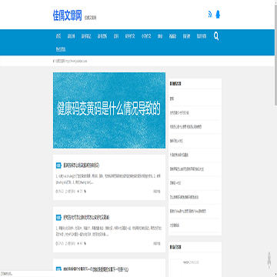
Task: Click the category icon beside second article title
Action: (x=58, y=218)
